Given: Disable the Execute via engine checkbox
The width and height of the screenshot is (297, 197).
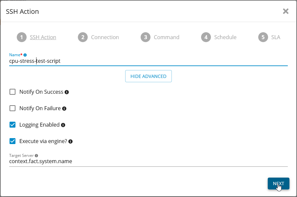Looking at the screenshot, I should (12, 141).
